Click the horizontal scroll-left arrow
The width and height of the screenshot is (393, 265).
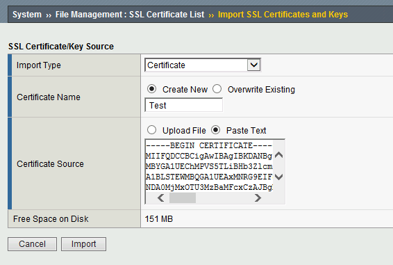coord(161,198)
